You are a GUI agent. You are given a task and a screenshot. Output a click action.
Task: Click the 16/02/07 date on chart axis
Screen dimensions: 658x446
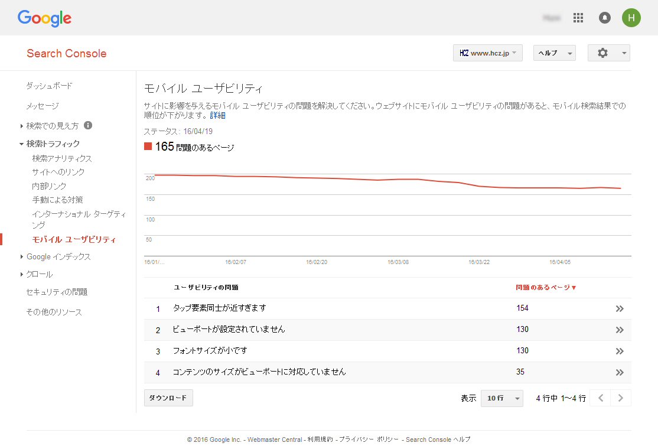click(236, 262)
